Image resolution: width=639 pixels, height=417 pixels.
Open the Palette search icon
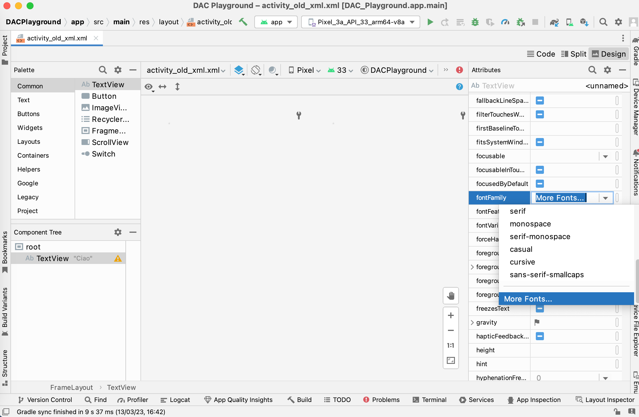(103, 70)
